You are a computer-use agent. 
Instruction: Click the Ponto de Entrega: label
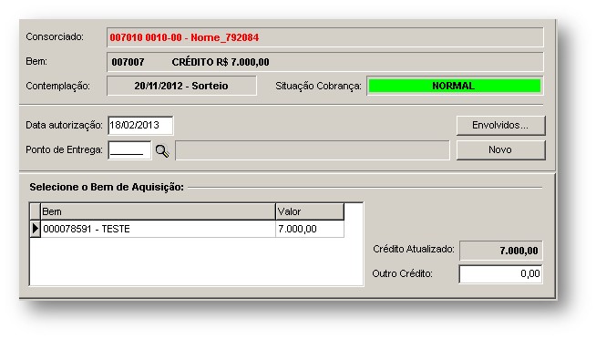pos(64,149)
